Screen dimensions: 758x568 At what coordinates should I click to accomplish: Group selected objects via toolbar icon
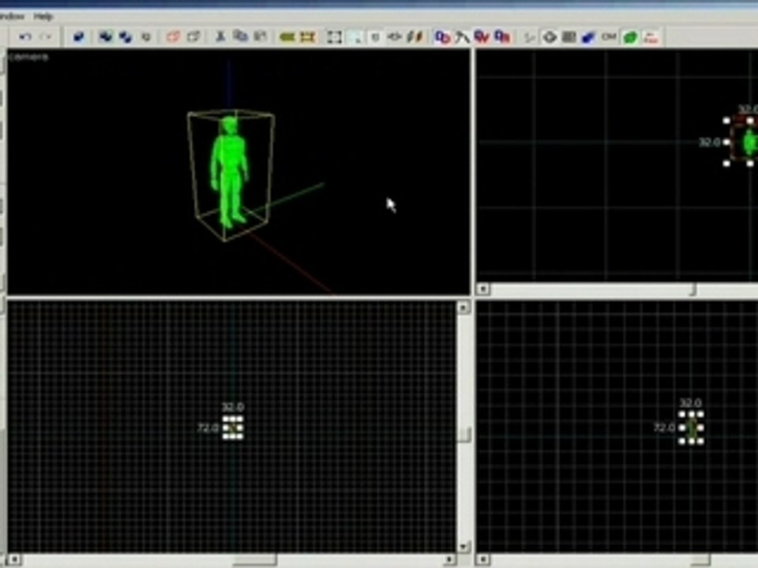pyautogui.click(x=105, y=37)
